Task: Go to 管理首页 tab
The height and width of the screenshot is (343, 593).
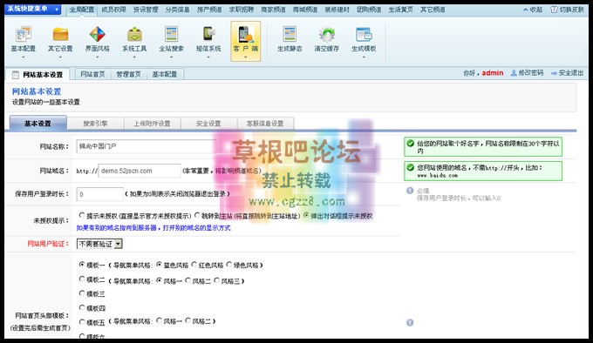Action: coord(128,74)
